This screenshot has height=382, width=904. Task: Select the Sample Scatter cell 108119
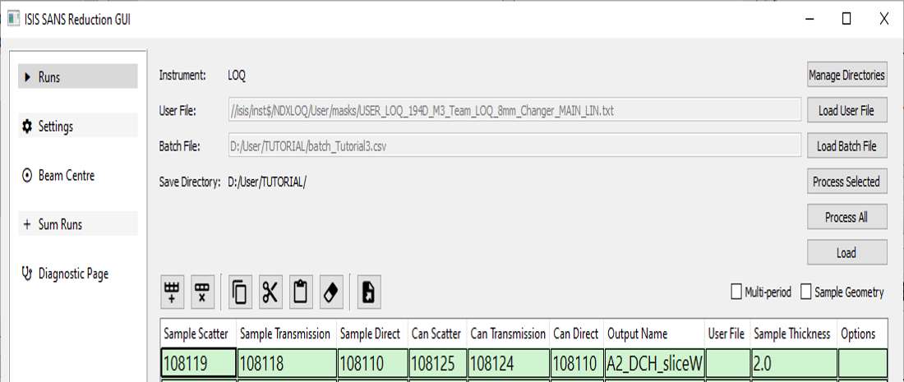197,363
